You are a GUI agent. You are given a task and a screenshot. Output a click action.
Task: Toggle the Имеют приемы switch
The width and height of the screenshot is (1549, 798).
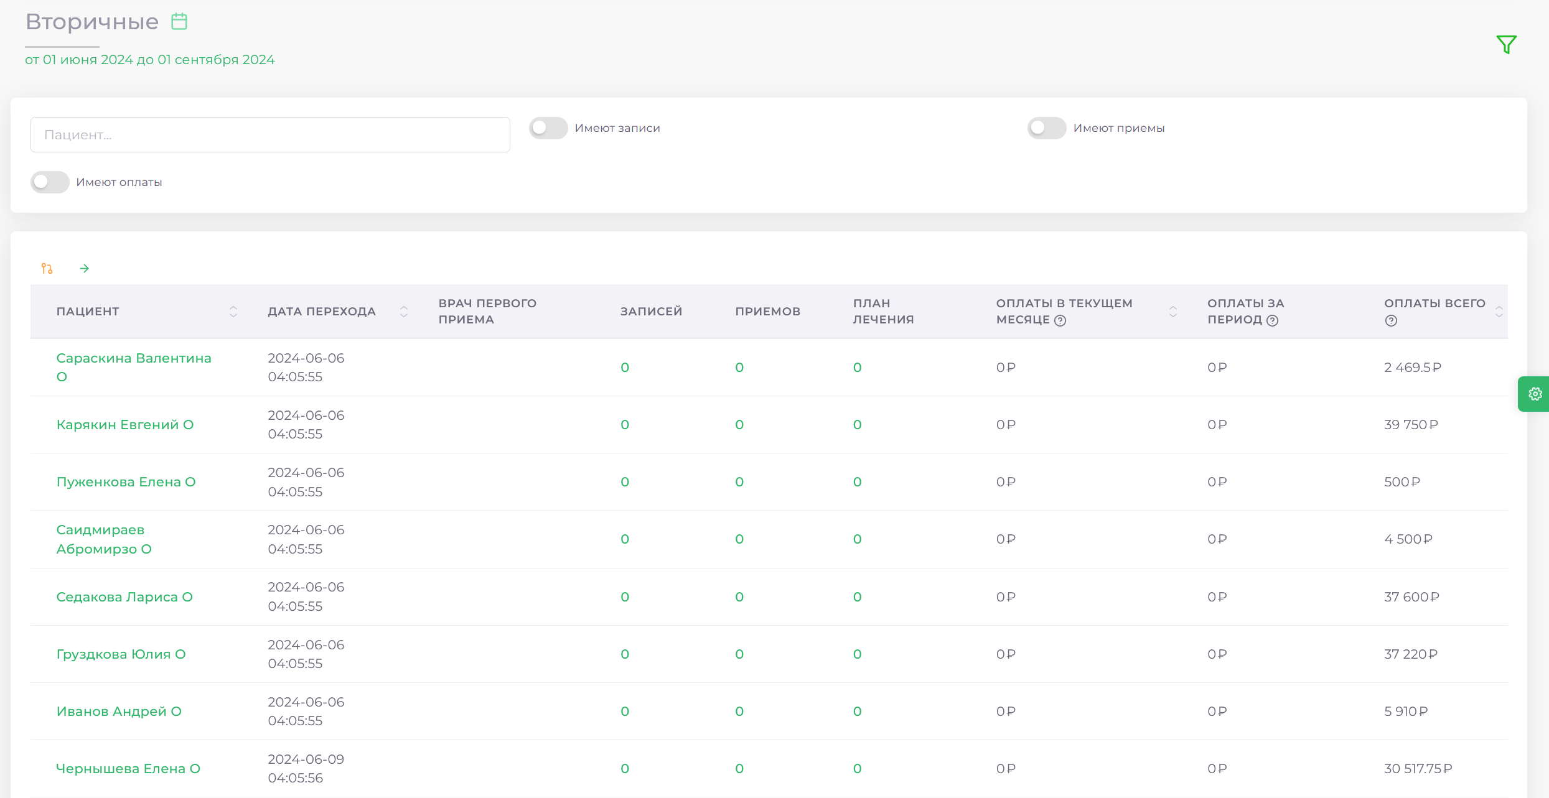pyautogui.click(x=1047, y=128)
